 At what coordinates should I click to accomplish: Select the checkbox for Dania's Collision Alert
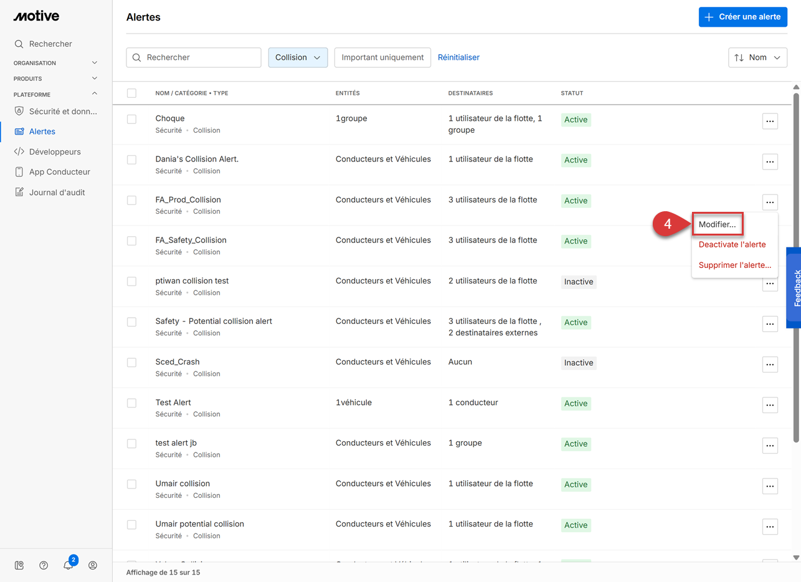coord(131,160)
